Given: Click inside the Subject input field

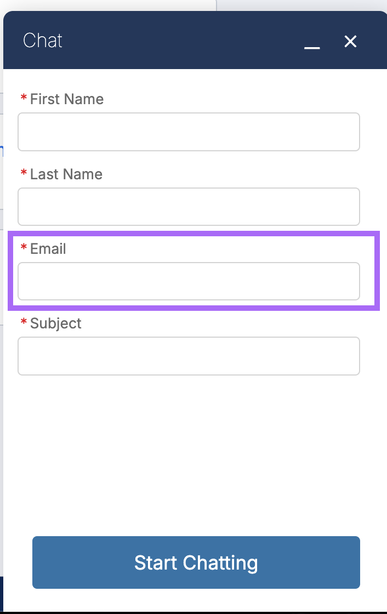Looking at the screenshot, I should click(x=189, y=356).
